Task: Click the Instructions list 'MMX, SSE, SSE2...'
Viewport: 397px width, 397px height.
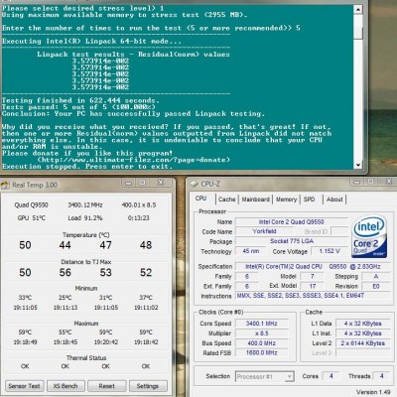Action: tap(313, 296)
